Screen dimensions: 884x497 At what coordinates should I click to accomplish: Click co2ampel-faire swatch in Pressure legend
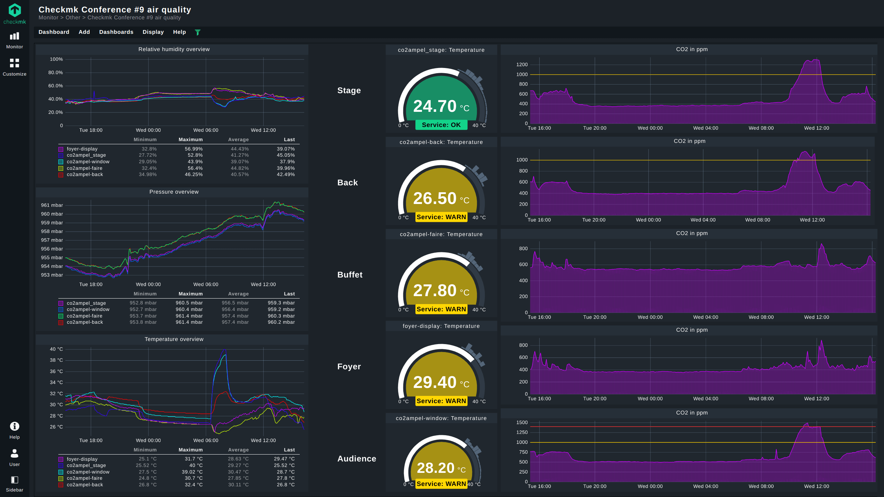point(61,316)
